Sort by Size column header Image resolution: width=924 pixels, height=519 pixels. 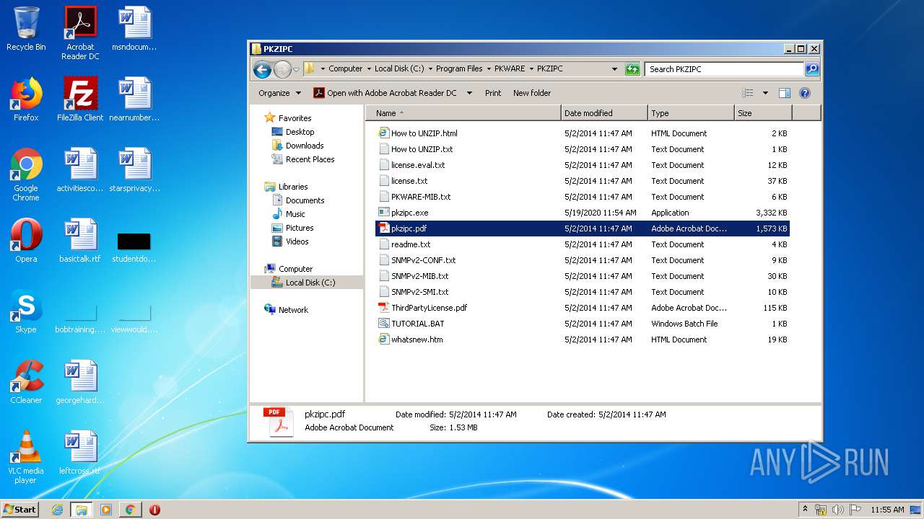pyautogui.click(x=763, y=113)
